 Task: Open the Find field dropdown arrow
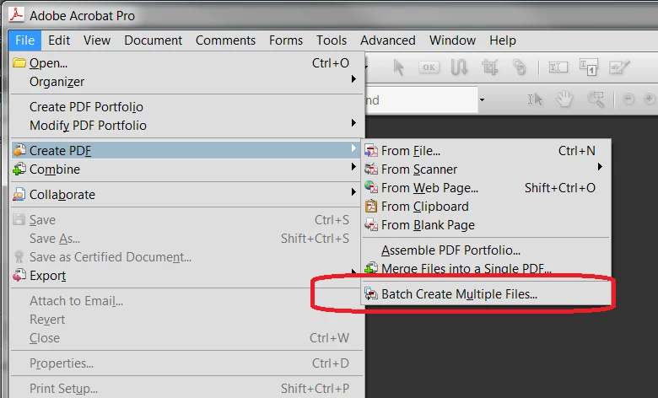tap(483, 99)
